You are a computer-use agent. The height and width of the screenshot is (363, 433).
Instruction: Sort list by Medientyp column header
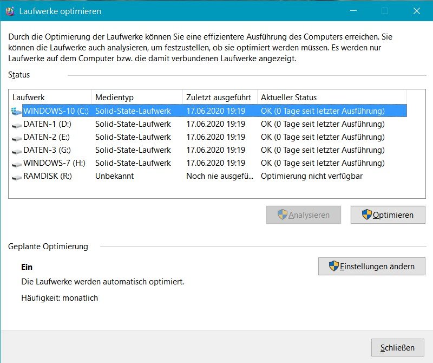[137, 98]
